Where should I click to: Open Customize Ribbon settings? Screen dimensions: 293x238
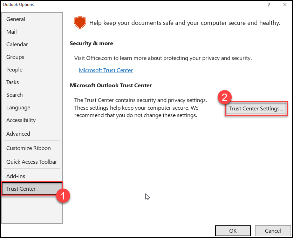pyautogui.click(x=28, y=148)
